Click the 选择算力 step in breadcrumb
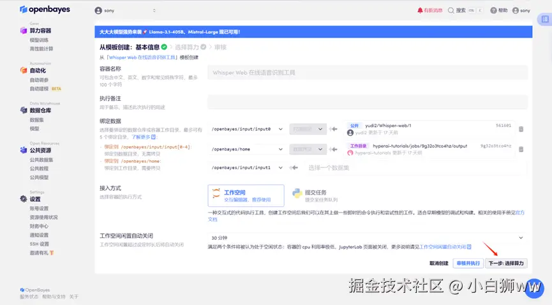This screenshot has width=552, height=305. 190,47
